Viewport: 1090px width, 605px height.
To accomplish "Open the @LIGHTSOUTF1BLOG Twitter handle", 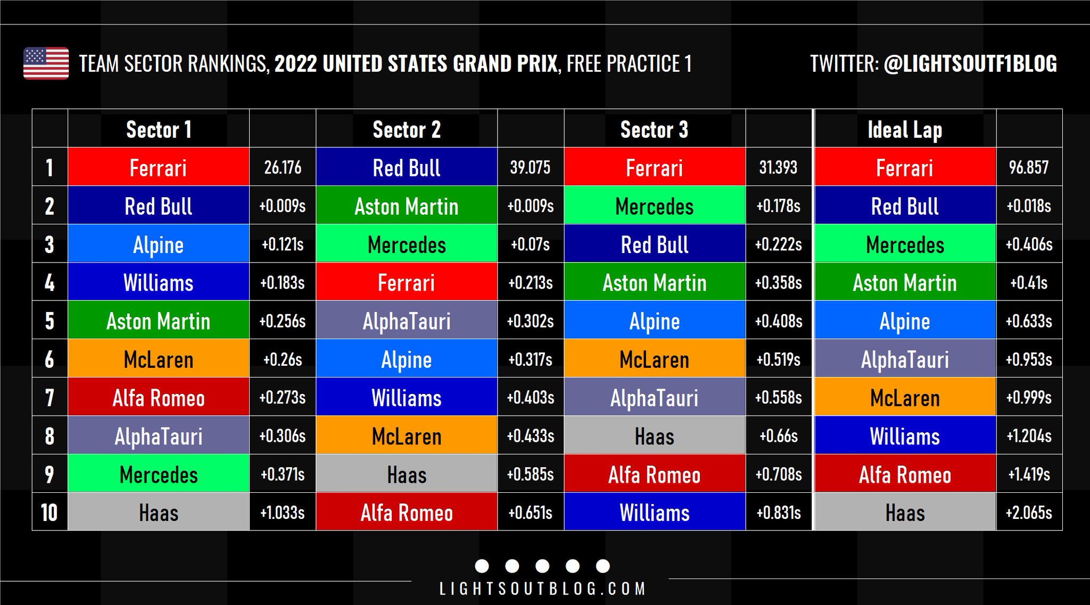I will point(970,64).
